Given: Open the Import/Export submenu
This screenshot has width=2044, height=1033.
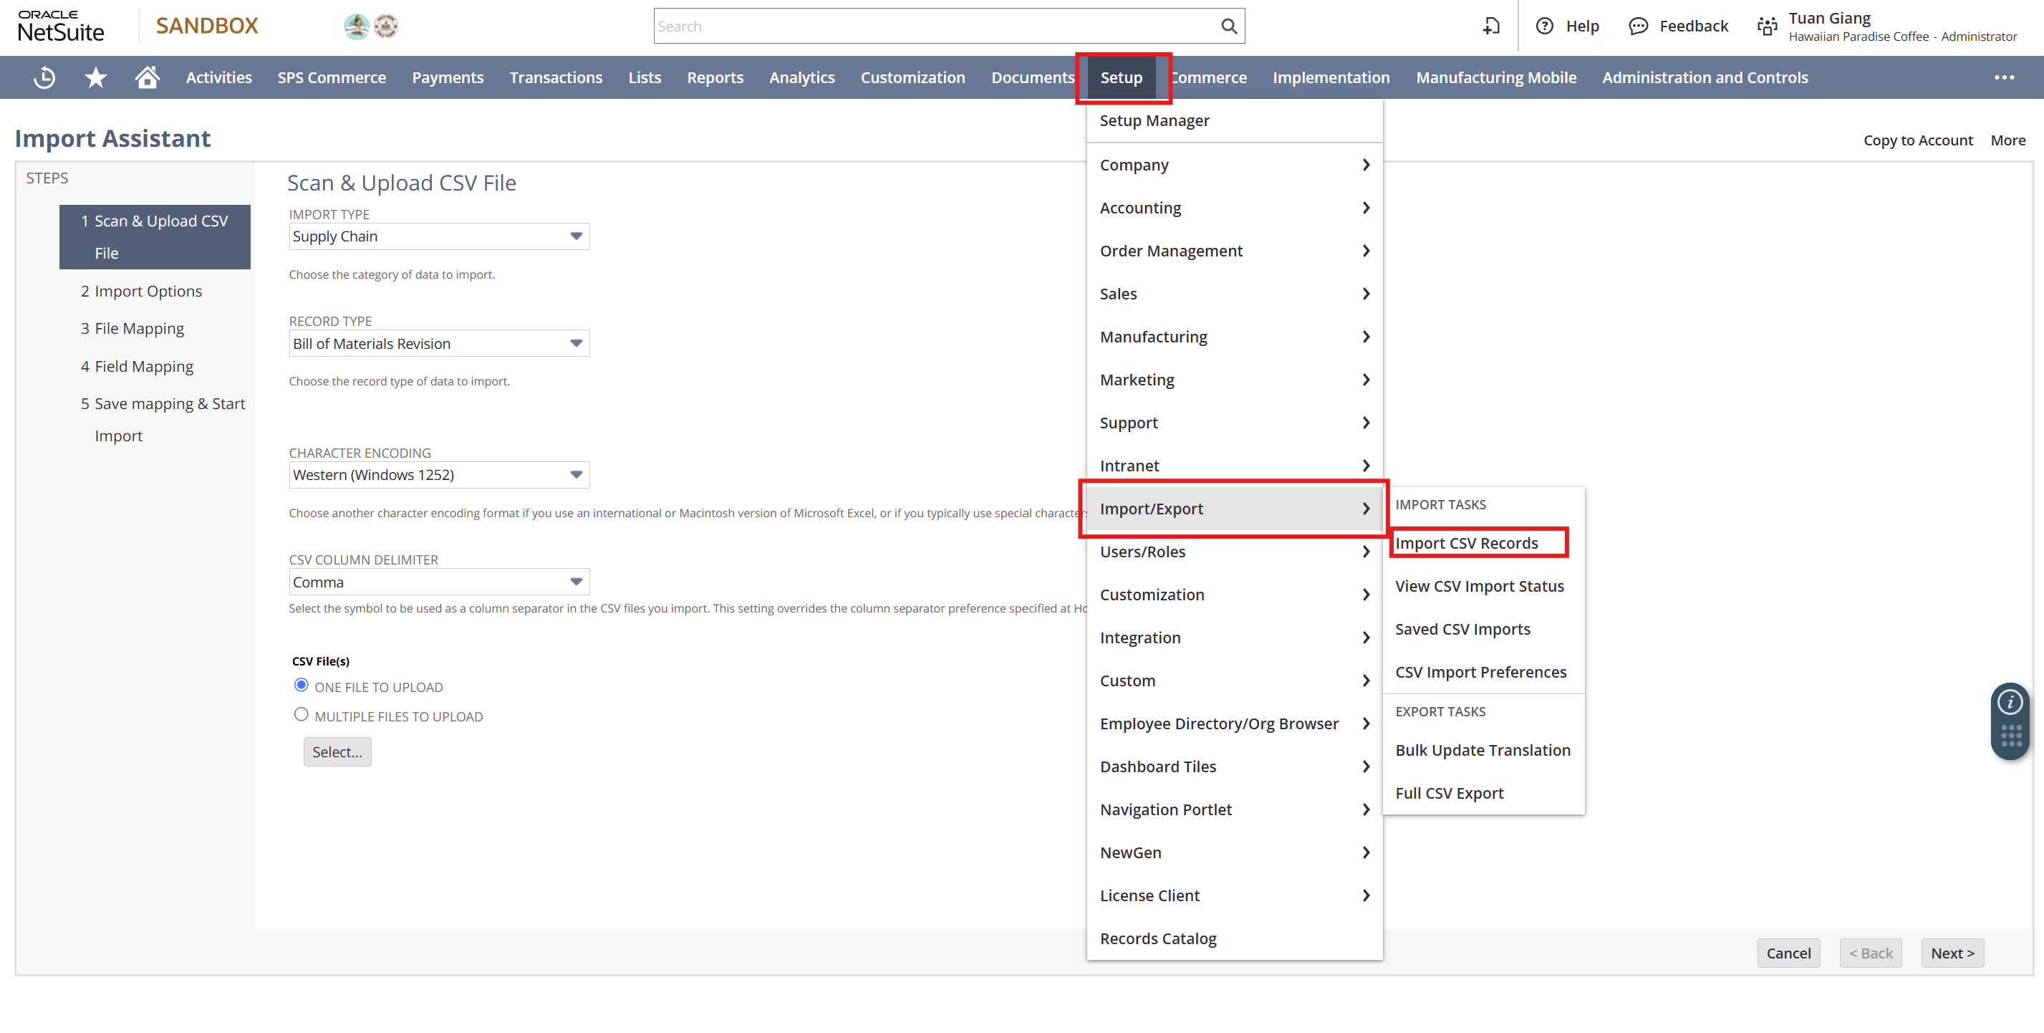Looking at the screenshot, I should tap(1234, 509).
